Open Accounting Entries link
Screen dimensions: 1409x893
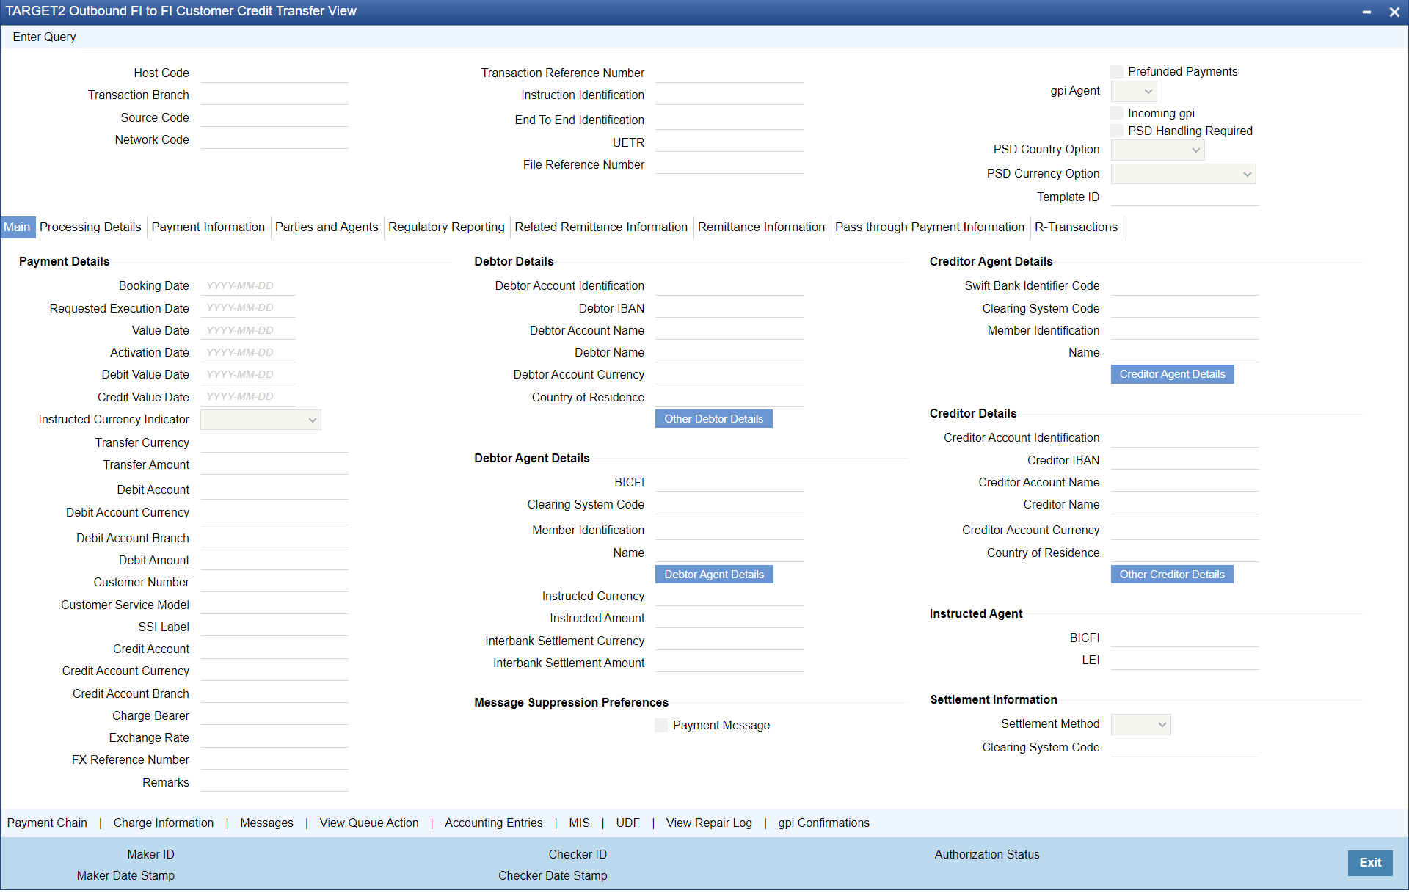click(494, 823)
